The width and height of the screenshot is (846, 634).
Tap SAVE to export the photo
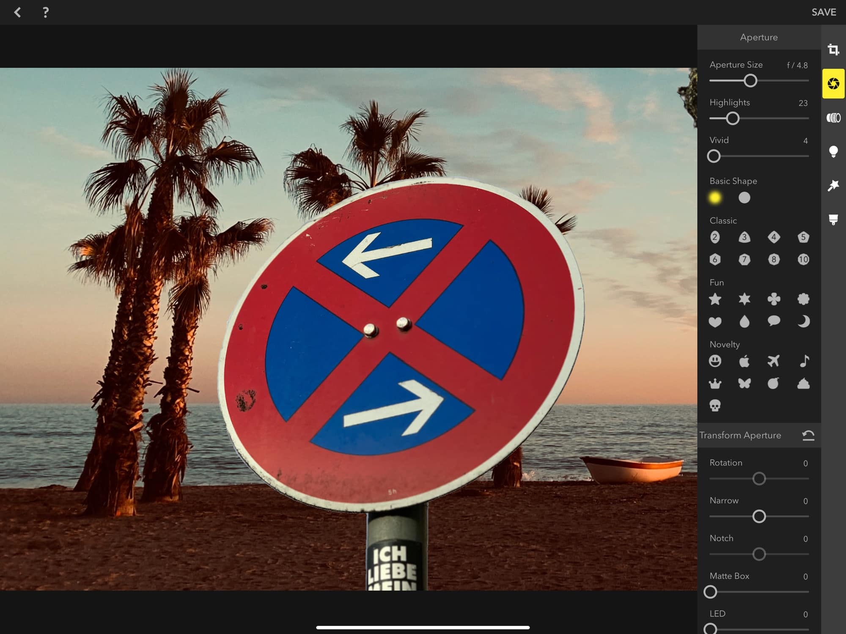pyautogui.click(x=824, y=12)
